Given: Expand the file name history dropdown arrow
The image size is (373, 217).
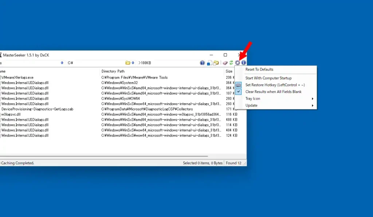Looking at the screenshot, I should click(x=62, y=63).
